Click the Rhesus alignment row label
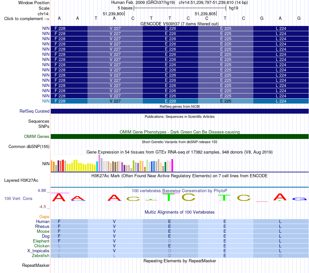This screenshot has width=309, height=273. click(x=42, y=226)
